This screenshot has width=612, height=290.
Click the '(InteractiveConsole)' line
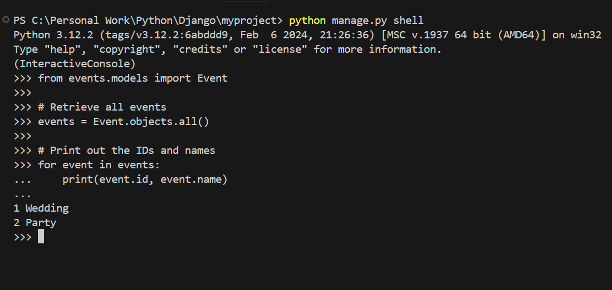point(75,64)
